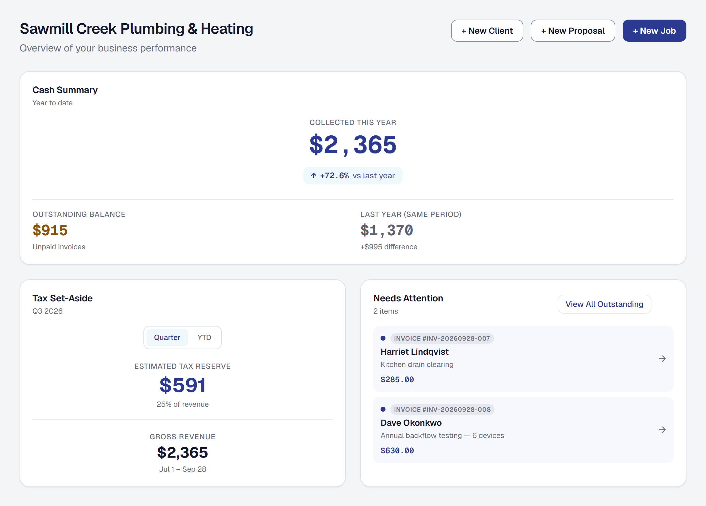
Task: Click the Needs Attention heading
Action: click(408, 298)
